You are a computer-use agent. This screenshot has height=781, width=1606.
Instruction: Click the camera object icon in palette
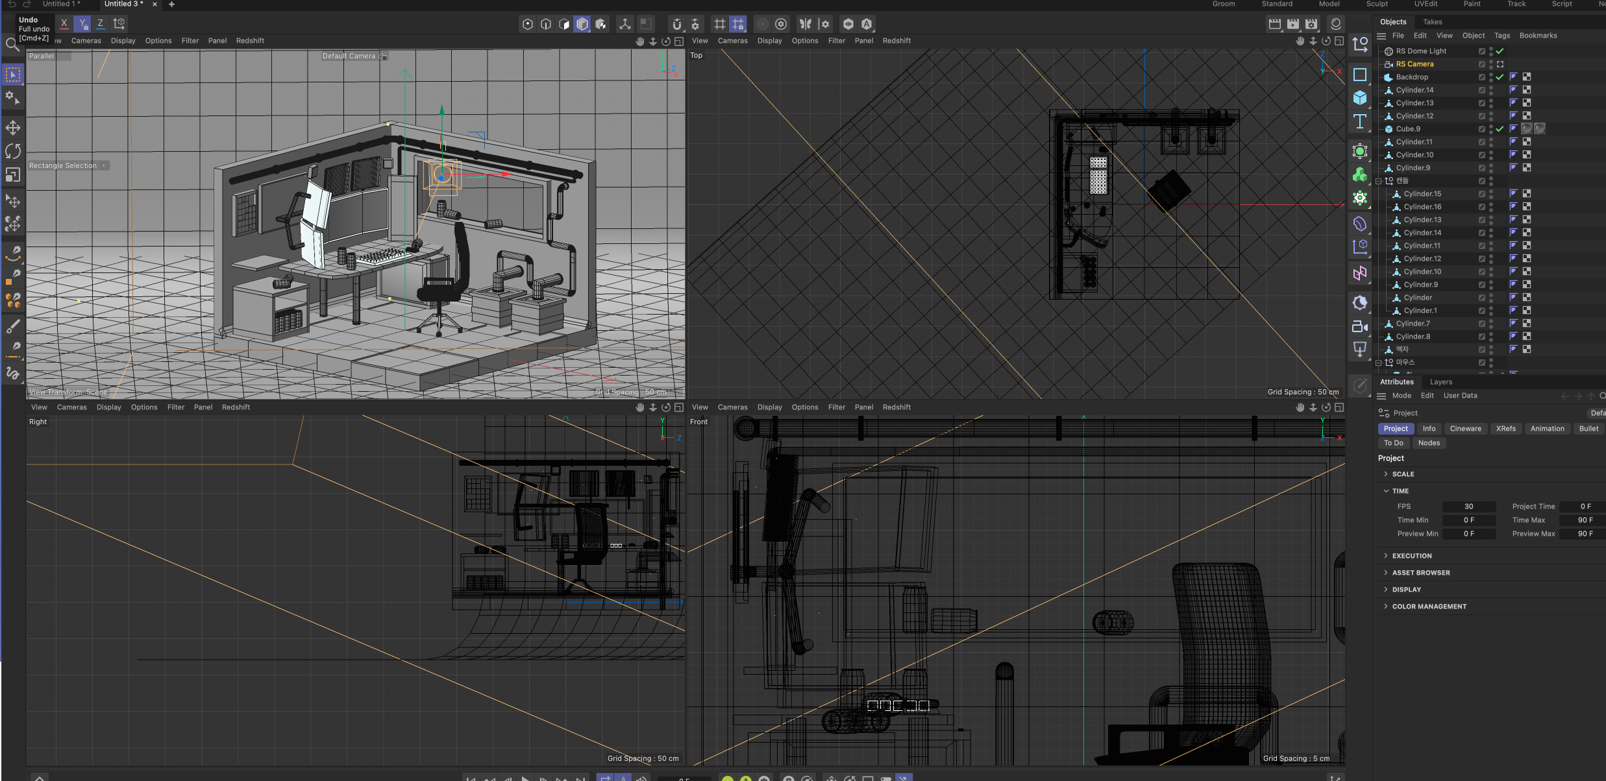click(x=1360, y=326)
